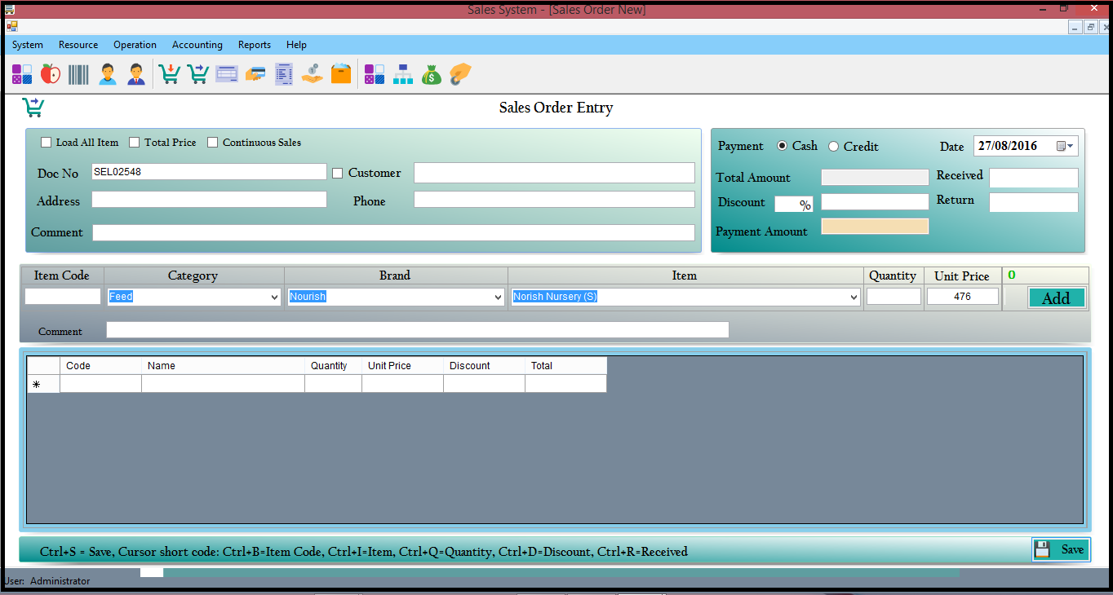Image resolution: width=1113 pixels, height=595 pixels.
Task: Tick the Continuous Sales checkbox
Action: 213,143
